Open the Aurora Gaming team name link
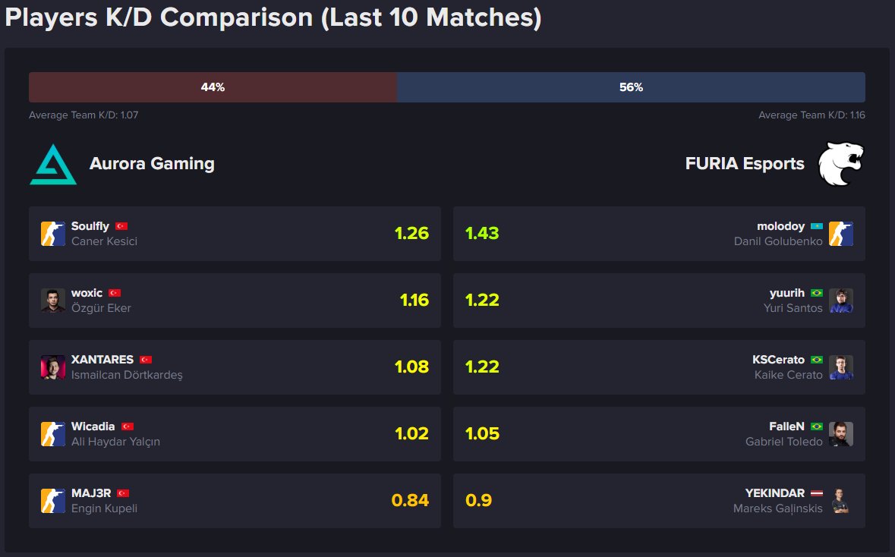The height and width of the screenshot is (557, 895). click(152, 164)
